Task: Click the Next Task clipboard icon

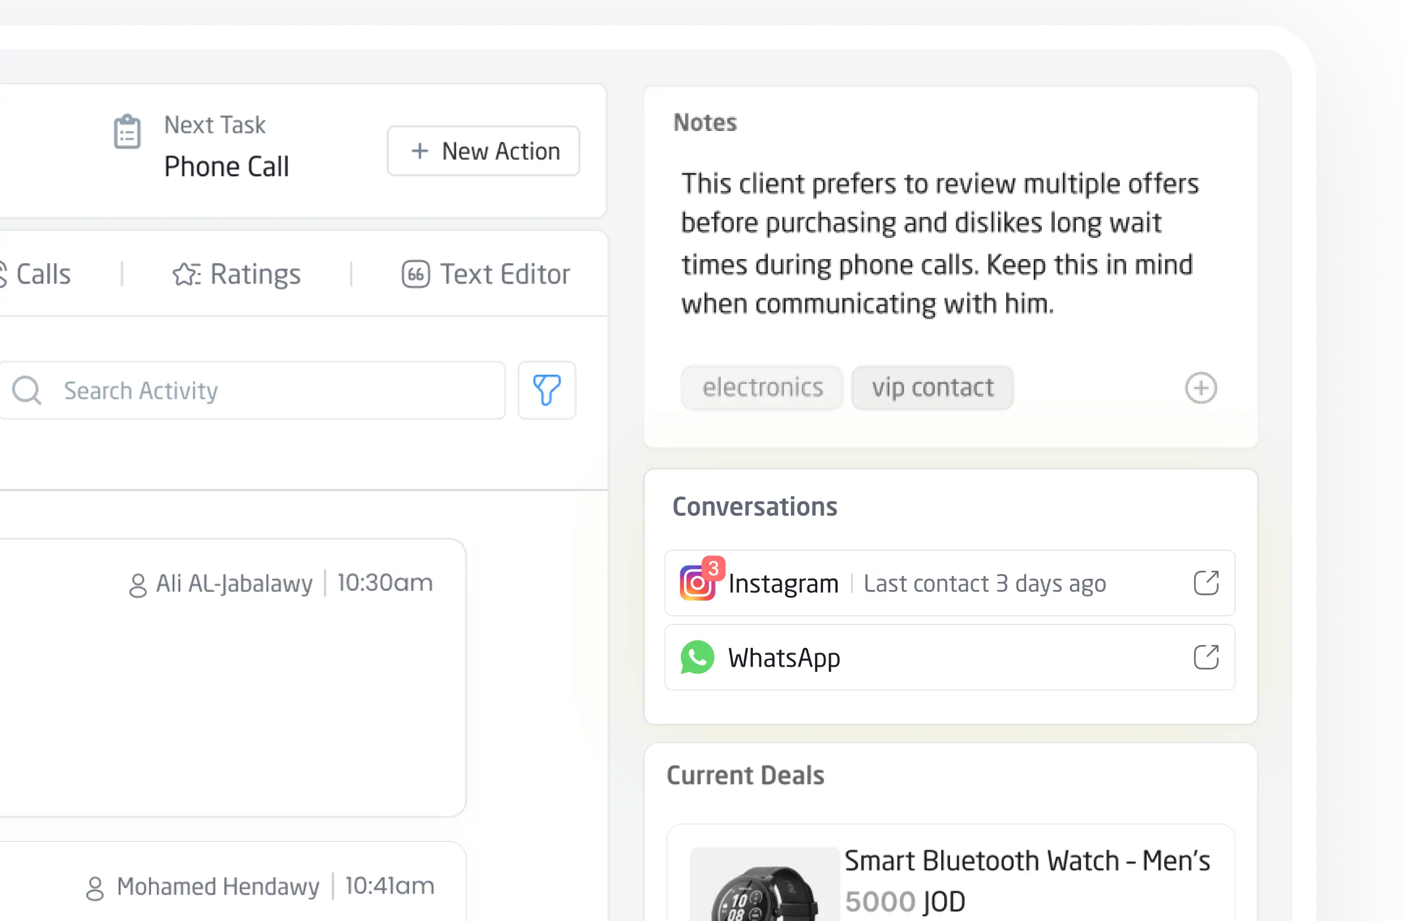Action: [127, 132]
